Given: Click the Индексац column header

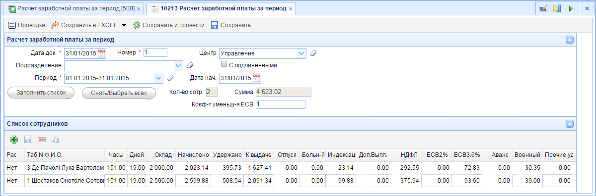Looking at the screenshot, I should tap(341, 155).
